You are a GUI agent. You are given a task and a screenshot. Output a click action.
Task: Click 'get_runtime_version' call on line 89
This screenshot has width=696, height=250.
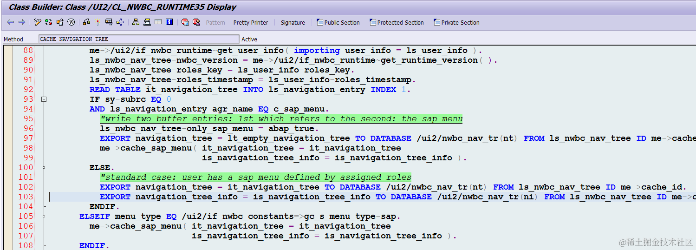tap(429, 60)
